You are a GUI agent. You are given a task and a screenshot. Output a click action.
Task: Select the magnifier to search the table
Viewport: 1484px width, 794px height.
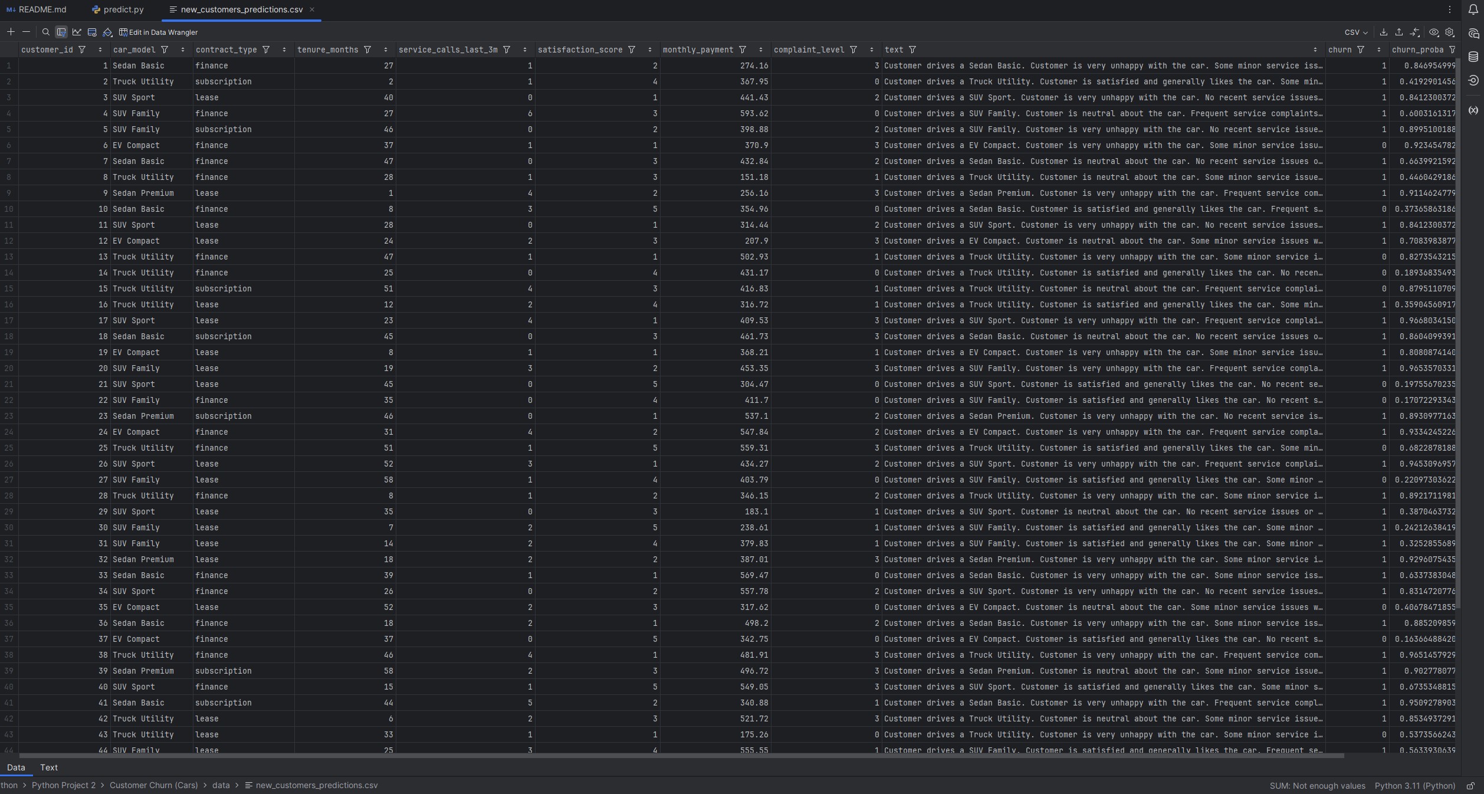click(x=45, y=32)
